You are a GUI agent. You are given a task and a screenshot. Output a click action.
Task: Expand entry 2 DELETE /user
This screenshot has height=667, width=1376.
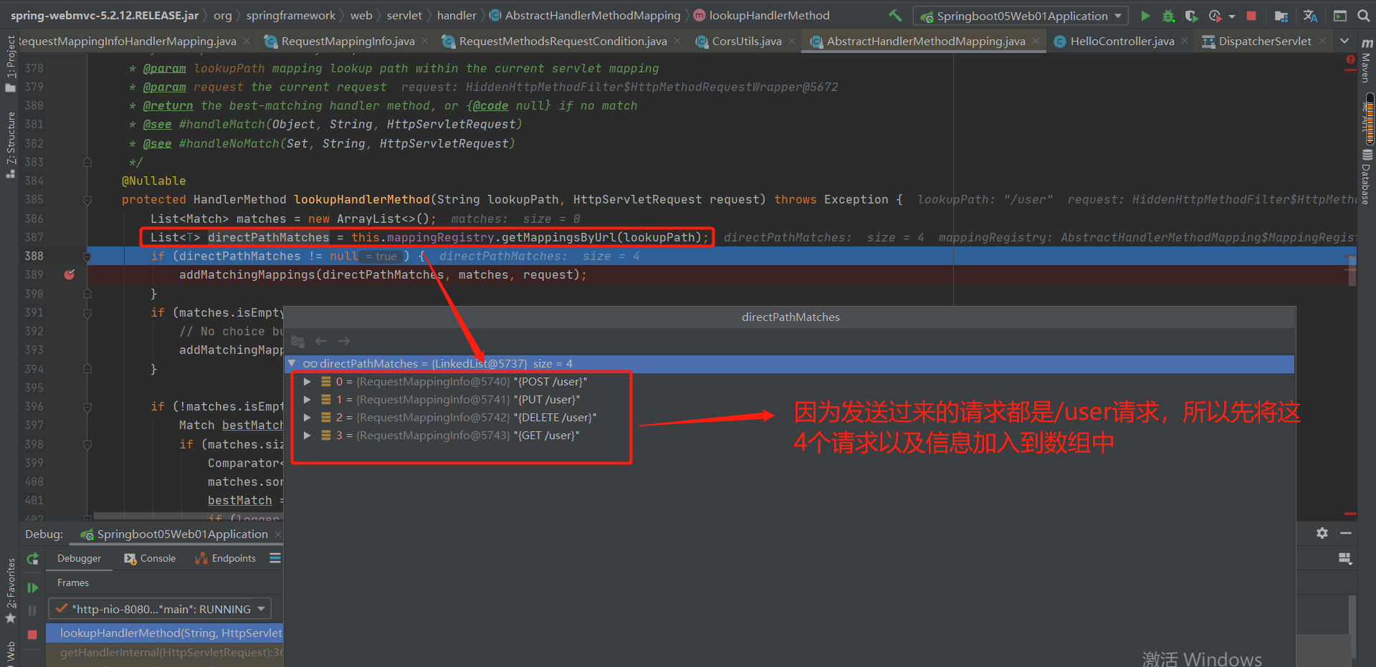click(307, 418)
